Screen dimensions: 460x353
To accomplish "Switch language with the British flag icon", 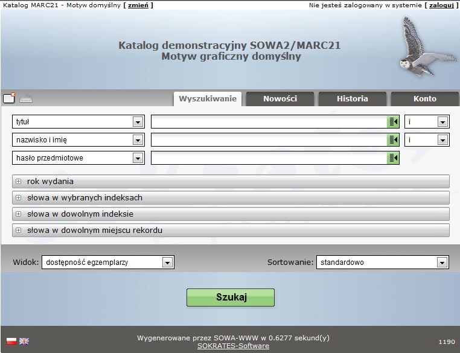I will (24, 341).
